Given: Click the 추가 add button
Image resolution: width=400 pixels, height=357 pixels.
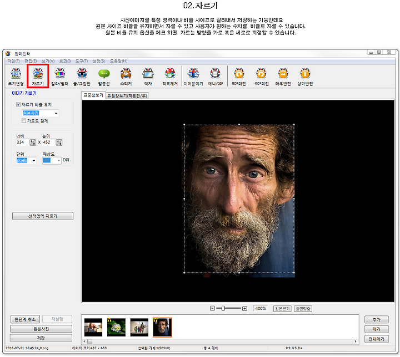Looking at the screenshot, I should [x=377, y=319].
